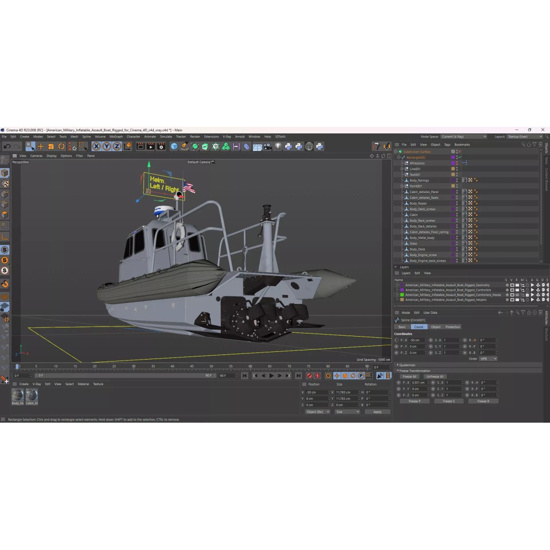
Task: Click Render View clapperboard icon
Action: click(x=141, y=146)
